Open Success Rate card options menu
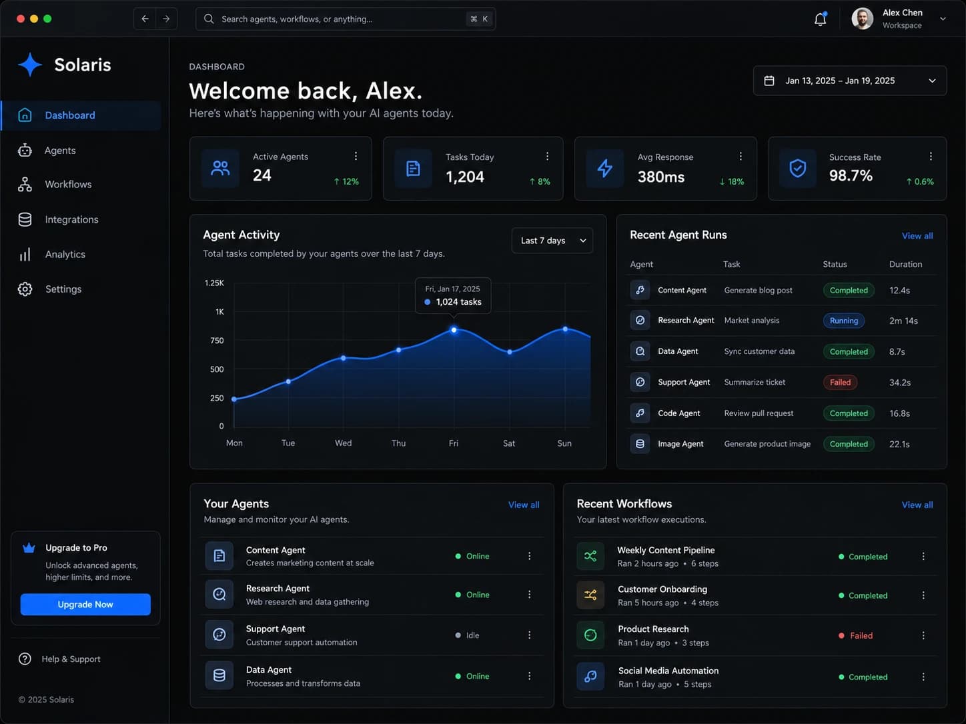The image size is (966, 724). coord(931,156)
